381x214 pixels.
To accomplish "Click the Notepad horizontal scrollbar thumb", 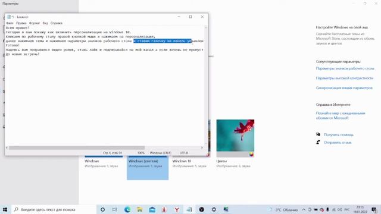I will pyautogui.click(x=77, y=147).
